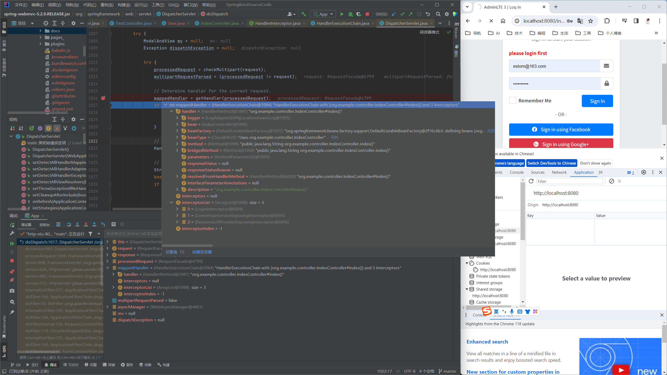This screenshot has width=667, height=375.
Task: Resume program with the green play icon
Action: (12, 243)
